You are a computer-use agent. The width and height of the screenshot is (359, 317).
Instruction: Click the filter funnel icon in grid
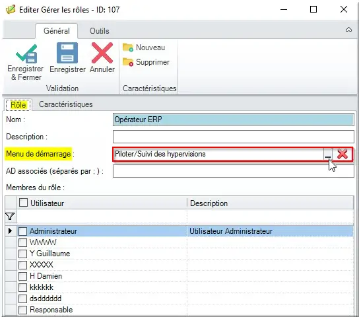click(10, 216)
